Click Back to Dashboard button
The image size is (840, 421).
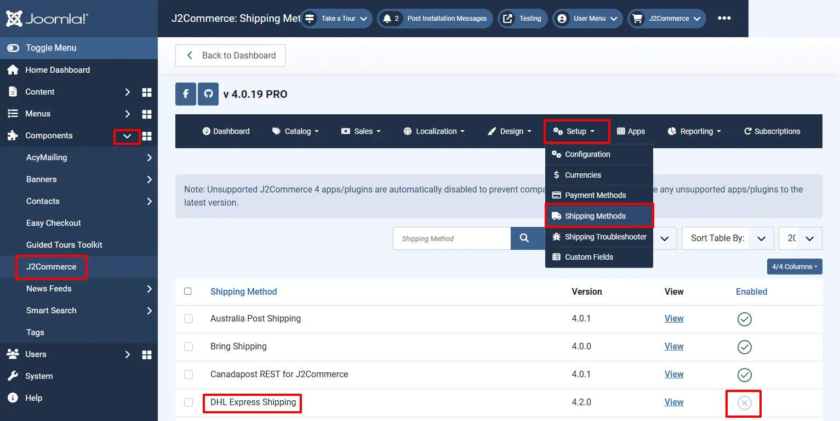[230, 55]
